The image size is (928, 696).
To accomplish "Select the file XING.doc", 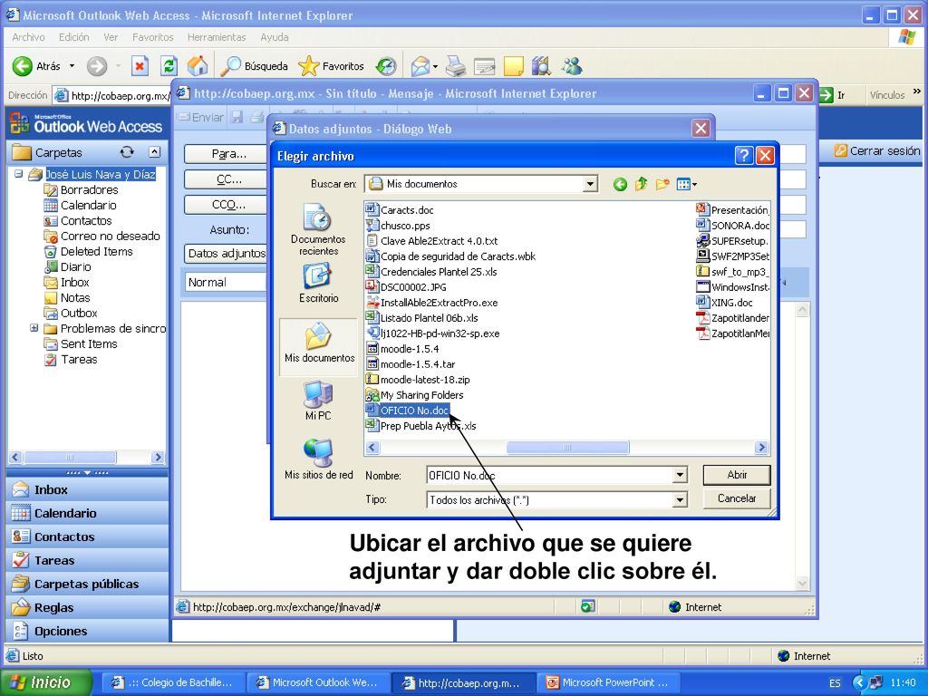I will coord(725,303).
